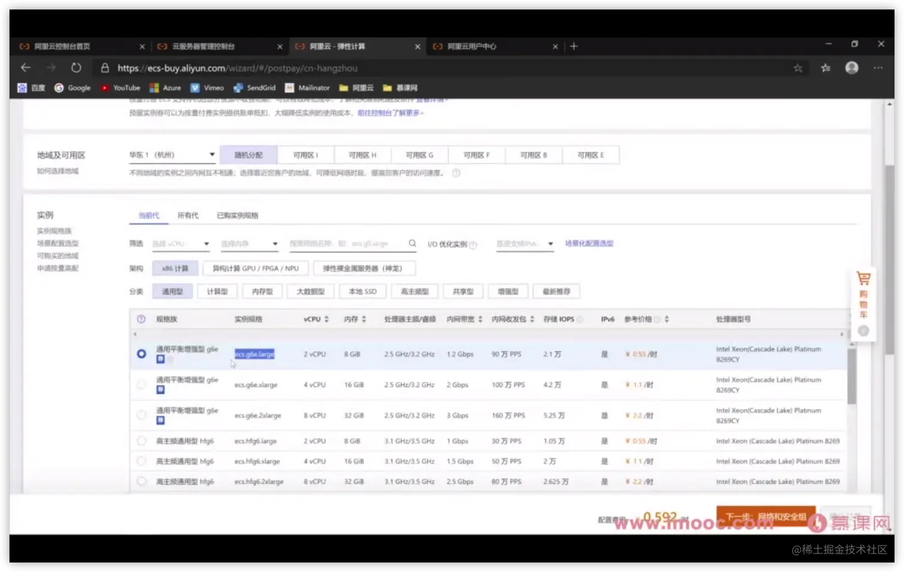Sort the table by 内存

tap(364, 319)
